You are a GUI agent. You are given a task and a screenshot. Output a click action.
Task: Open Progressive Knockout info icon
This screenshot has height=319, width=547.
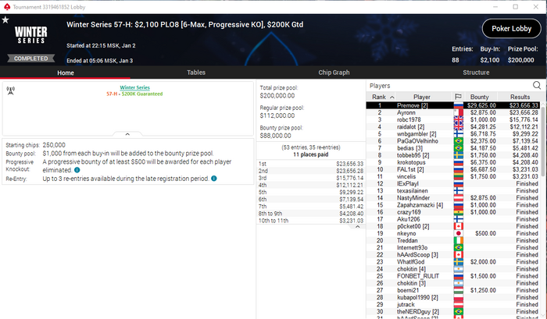pyautogui.click(x=77, y=170)
